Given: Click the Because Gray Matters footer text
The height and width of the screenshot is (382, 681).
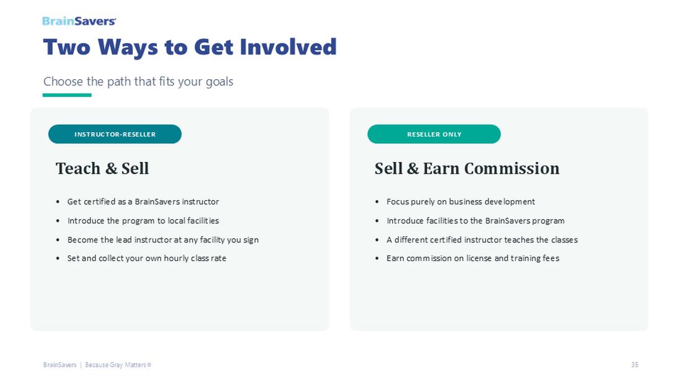Looking at the screenshot, I should pyautogui.click(x=118, y=365).
